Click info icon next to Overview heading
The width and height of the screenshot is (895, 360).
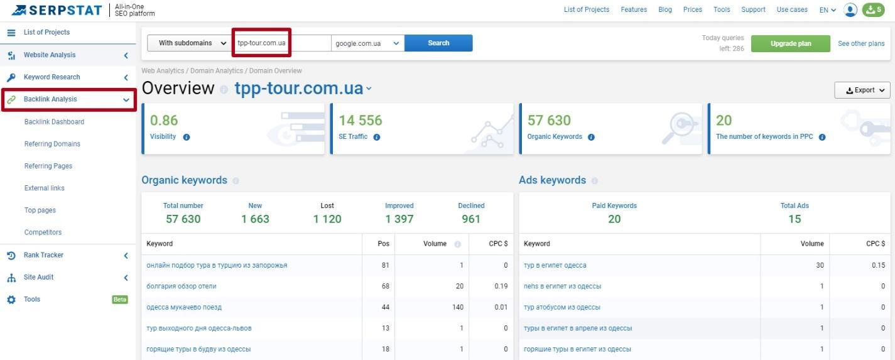(x=224, y=89)
